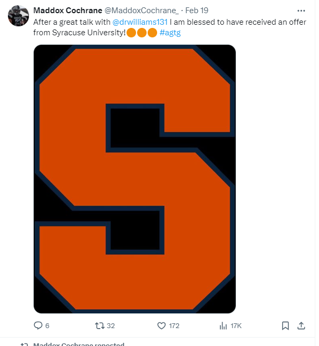Viewport: 319px width, 346px height.
Task: Bookmark this tweet
Action: click(285, 325)
